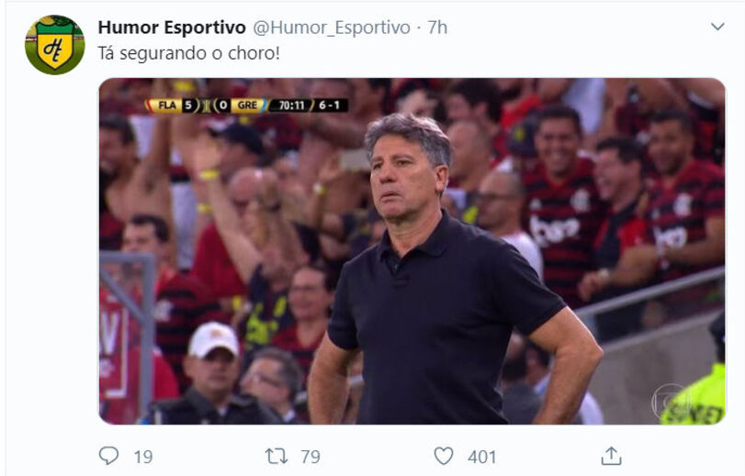Screen dimensions: 745x476
Task: Click the FLA team label on scoreboard
Action: click(x=167, y=105)
